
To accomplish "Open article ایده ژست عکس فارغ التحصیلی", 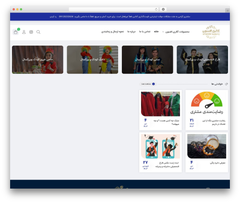I will click(167, 165).
